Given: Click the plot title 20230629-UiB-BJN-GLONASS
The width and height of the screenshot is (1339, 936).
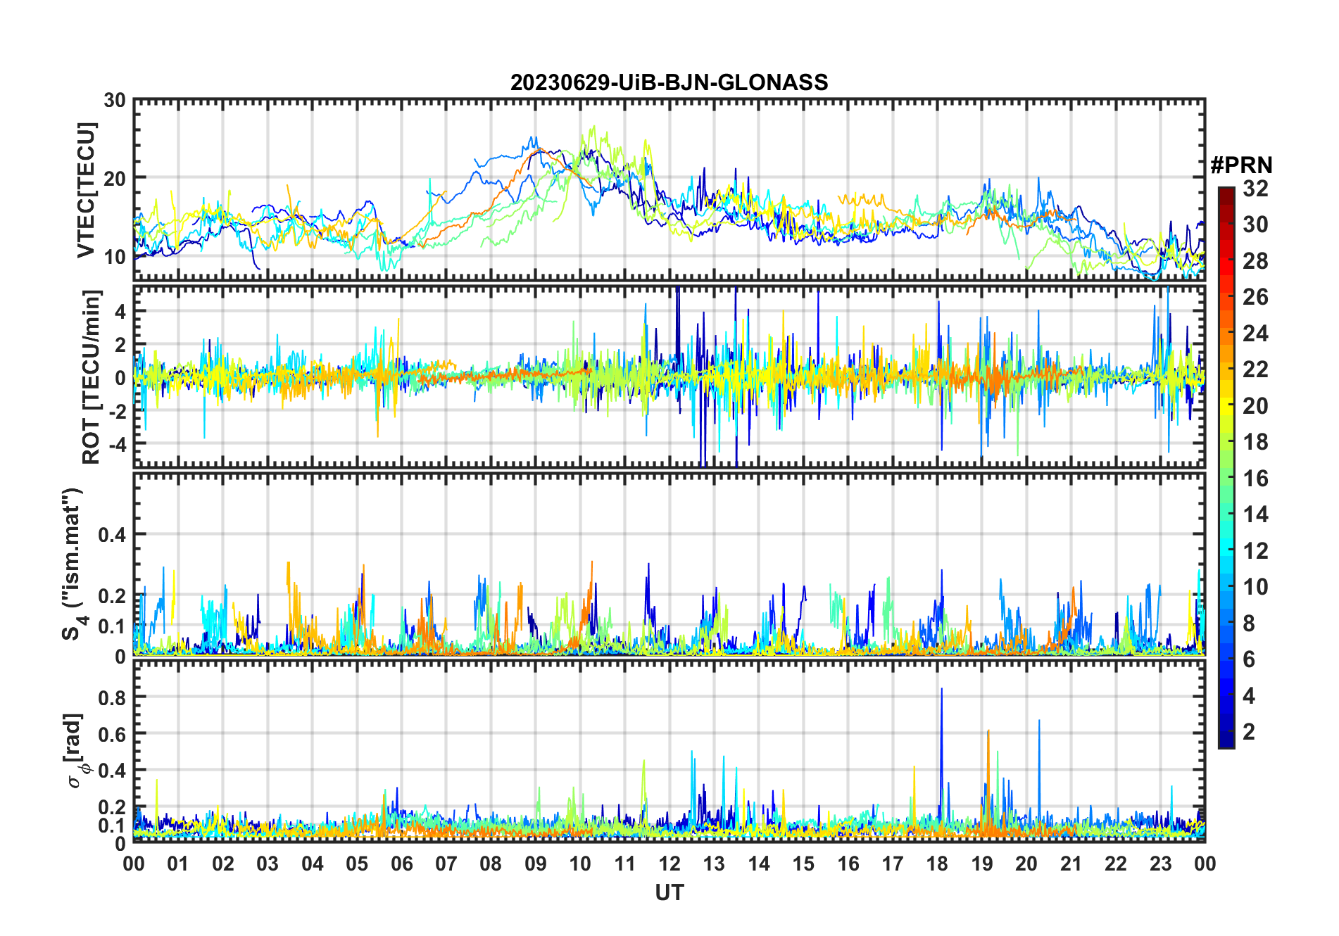Looking at the screenshot, I should point(669,83).
